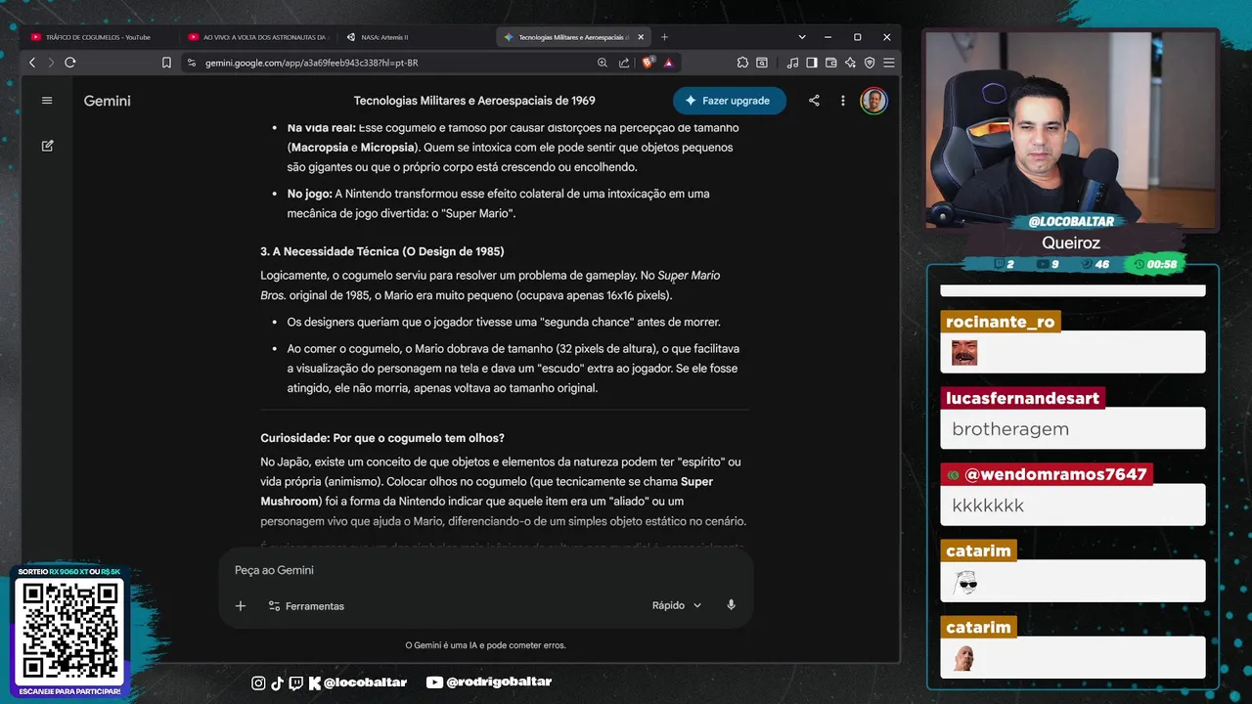1252x704 pixels.
Task: Click the QR code giveaway image
Action: pos(70,631)
